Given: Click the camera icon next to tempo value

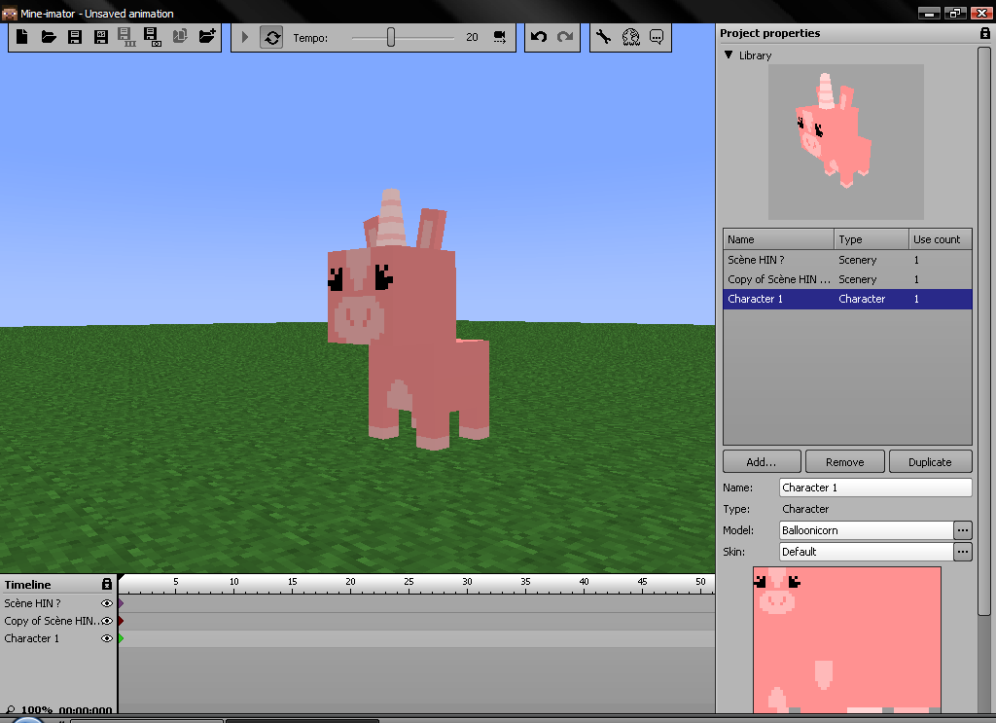Looking at the screenshot, I should [499, 37].
